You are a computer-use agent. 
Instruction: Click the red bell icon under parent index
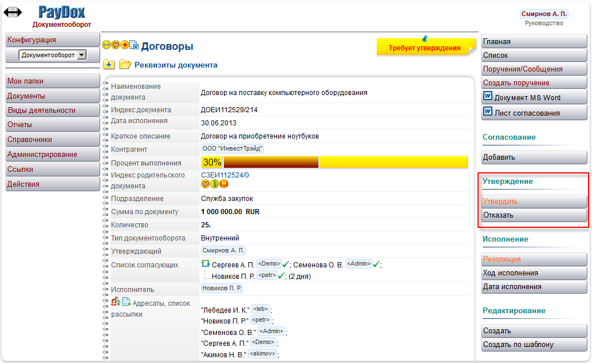click(224, 184)
